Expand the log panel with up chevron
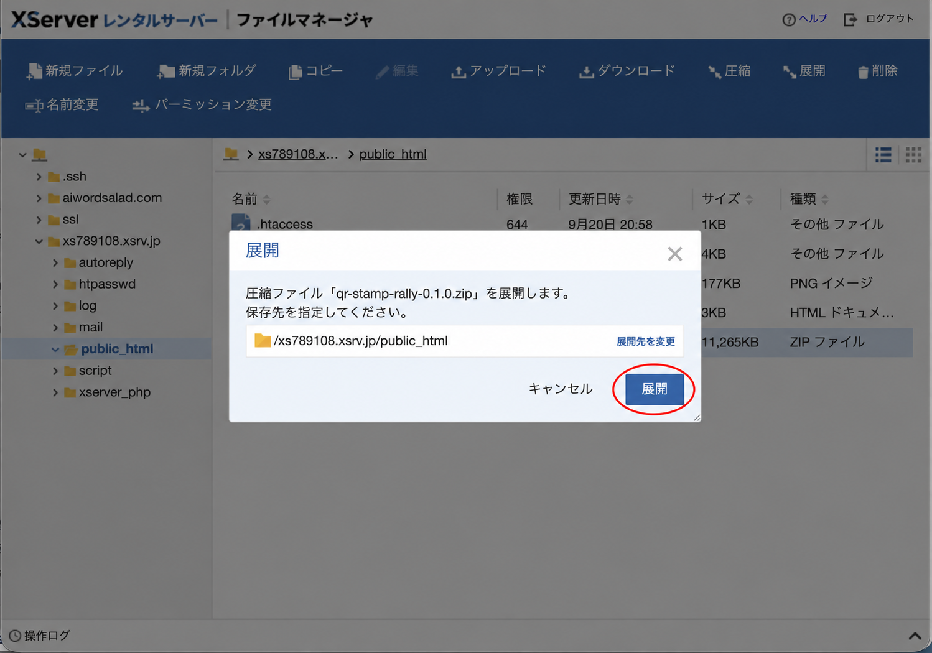The width and height of the screenshot is (932, 653). [915, 636]
